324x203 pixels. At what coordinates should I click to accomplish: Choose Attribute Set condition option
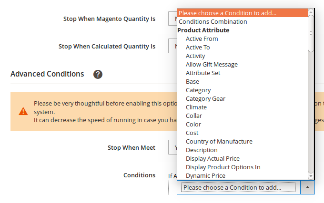tap(203, 73)
